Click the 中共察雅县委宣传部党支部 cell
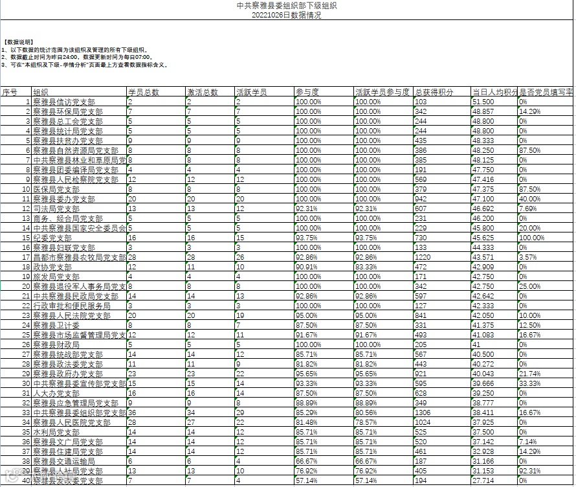Viewport: 576px width, 487px height. [78, 383]
